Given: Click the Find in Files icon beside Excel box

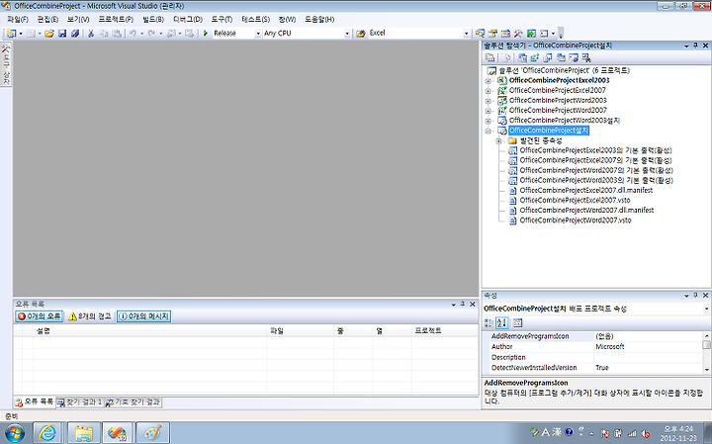Looking at the screenshot, I should (361, 34).
